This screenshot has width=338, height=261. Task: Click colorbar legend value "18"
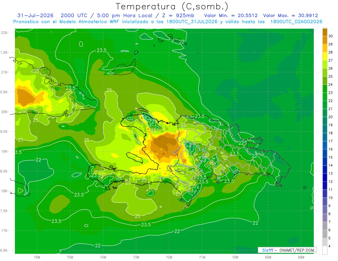click(331, 133)
